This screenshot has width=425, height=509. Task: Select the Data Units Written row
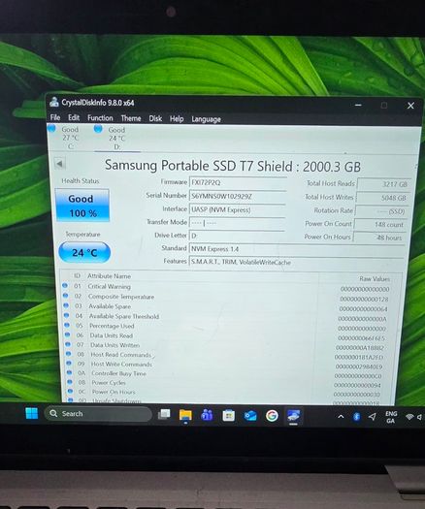coord(226,346)
